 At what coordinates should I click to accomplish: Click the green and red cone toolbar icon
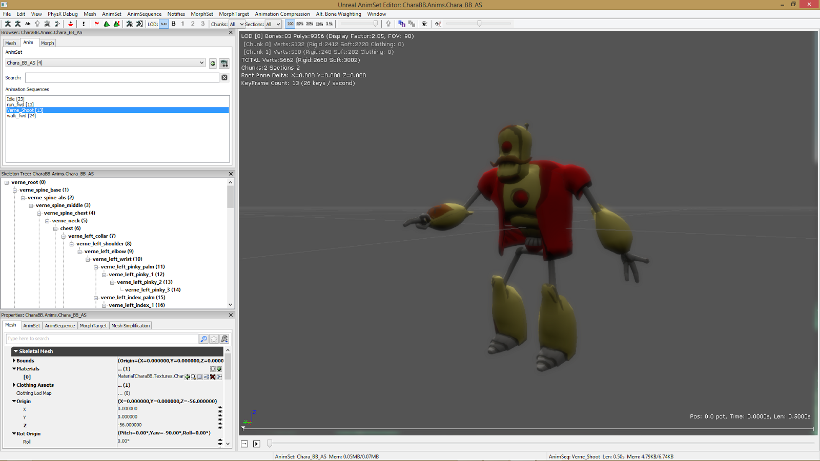(x=117, y=24)
